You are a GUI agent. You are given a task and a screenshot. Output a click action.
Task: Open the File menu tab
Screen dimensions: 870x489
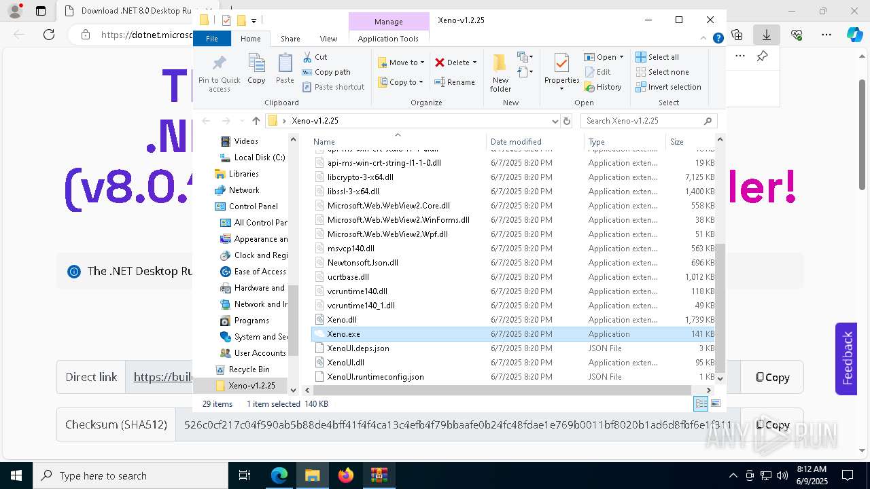[212, 39]
